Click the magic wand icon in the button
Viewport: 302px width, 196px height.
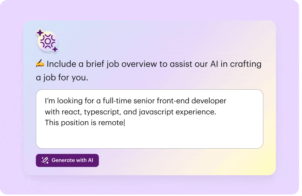(x=45, y=160)
